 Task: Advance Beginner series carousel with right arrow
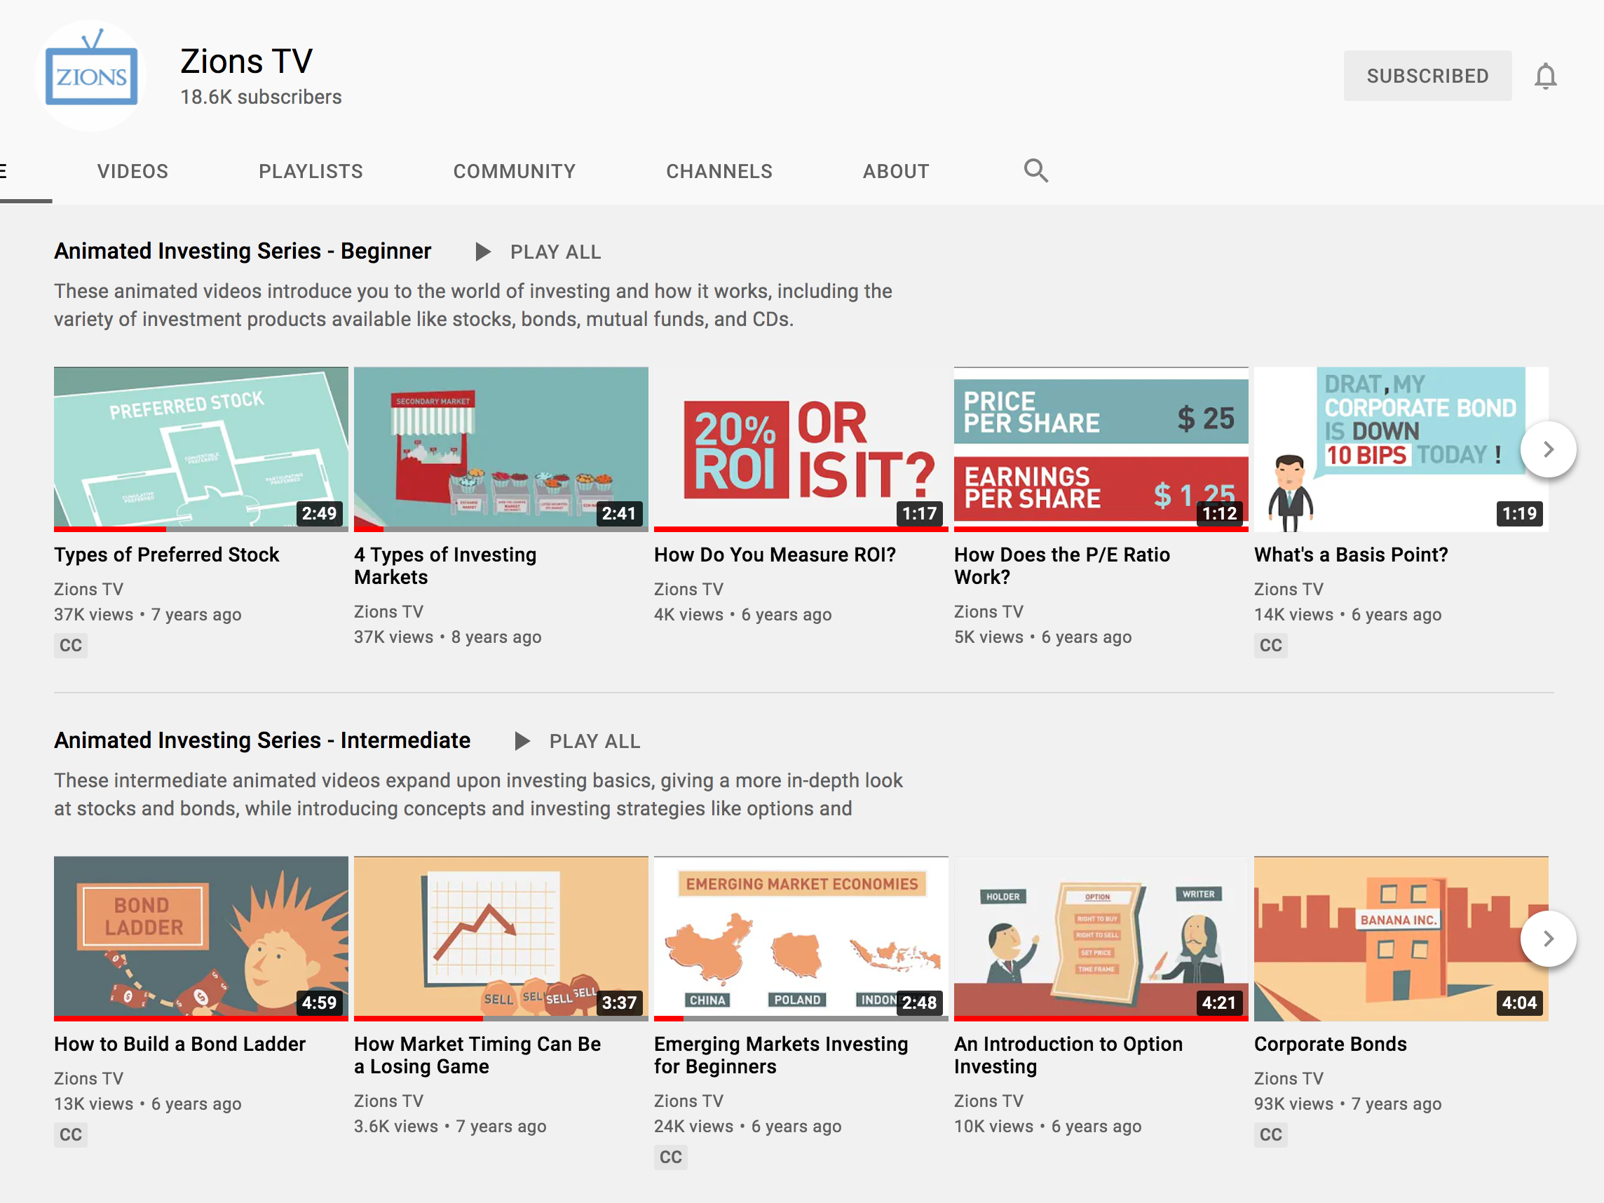coord(1548,449)
